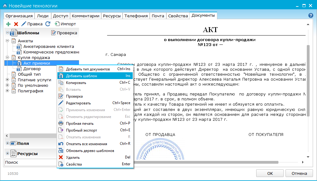The image size is (317, 181).
Task: Expand the Платные услуги tree node
Action: click(7, 79)
